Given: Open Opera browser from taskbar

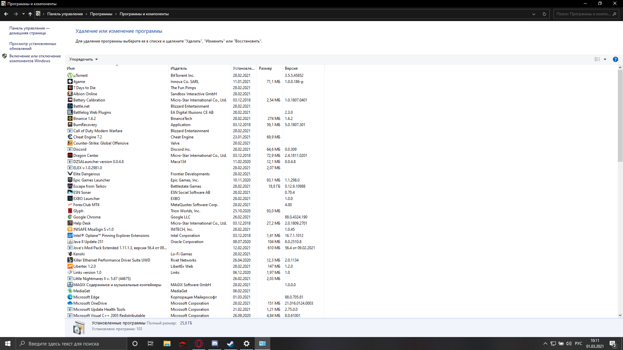Looking at the screenshot, I should click(x=199, y=344).
